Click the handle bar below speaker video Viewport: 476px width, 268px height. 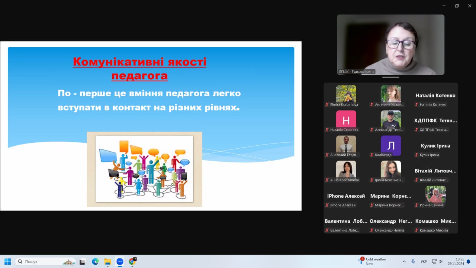[391, 77]
